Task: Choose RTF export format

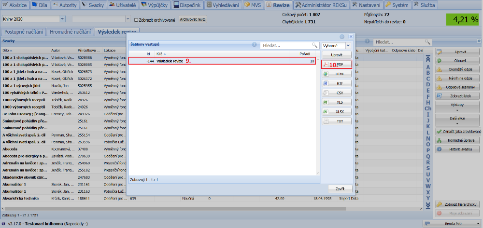Action: click(336, 83)
